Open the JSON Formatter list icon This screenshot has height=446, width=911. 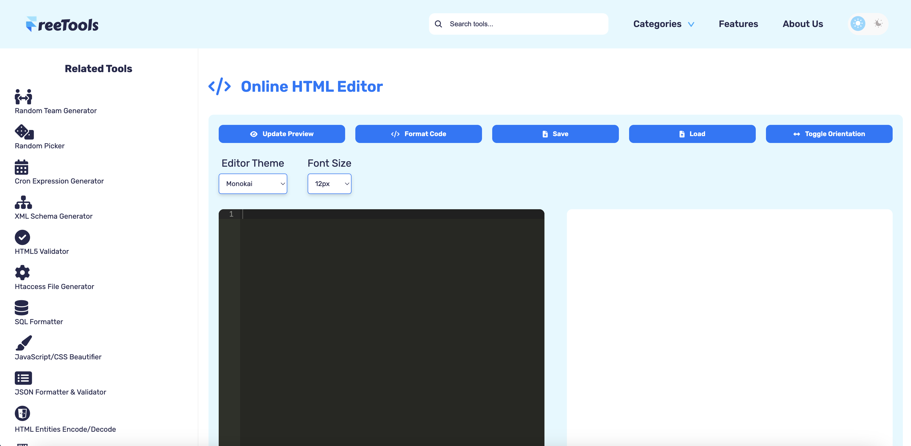[23, 378]
